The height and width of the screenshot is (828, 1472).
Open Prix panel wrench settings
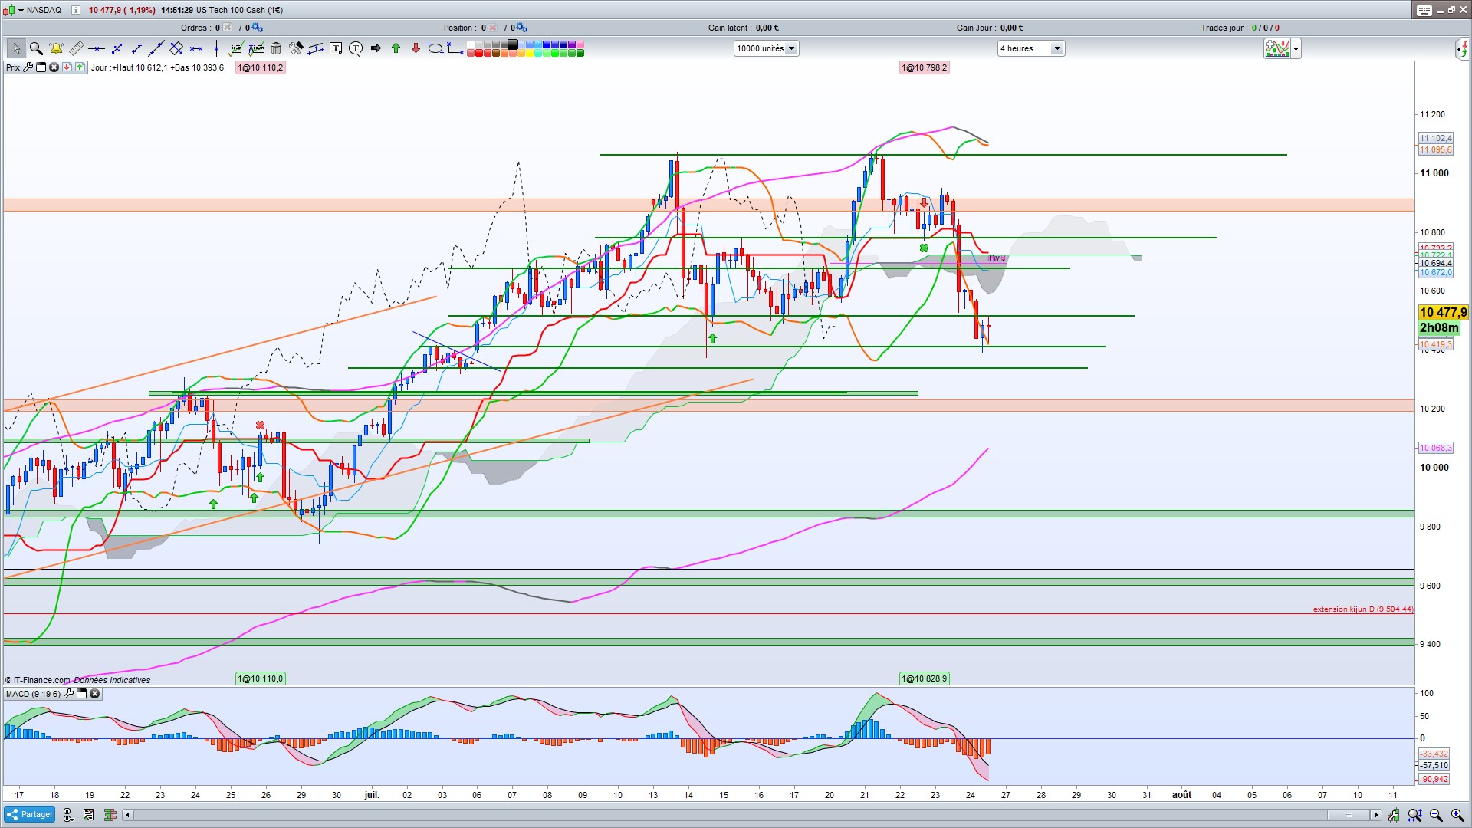28,67
